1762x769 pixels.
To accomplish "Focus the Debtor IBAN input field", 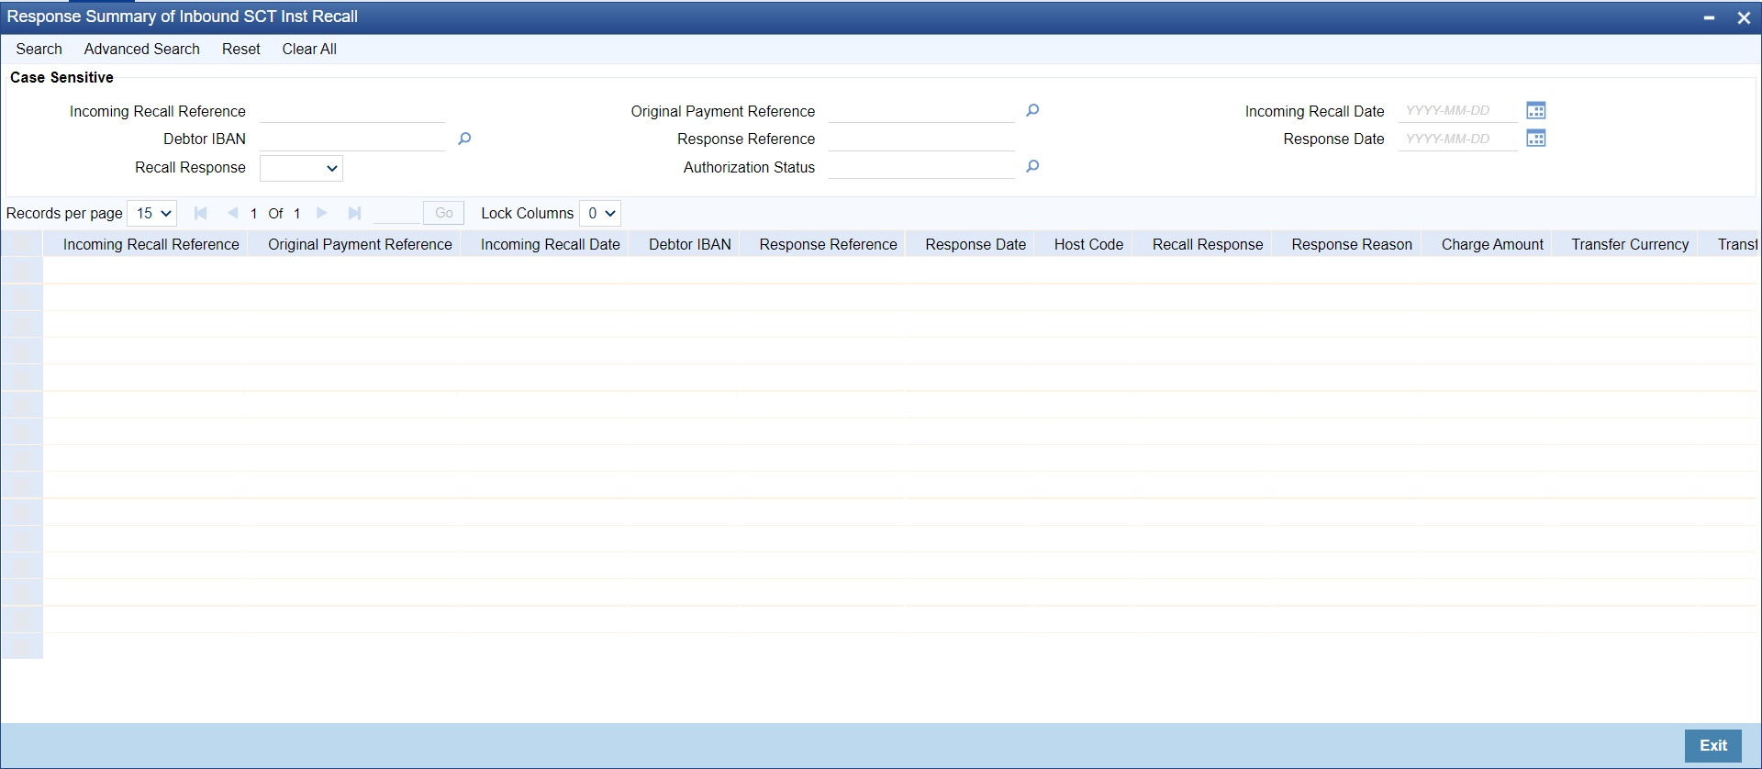I will pyautogui.click(x=352, y=139).
